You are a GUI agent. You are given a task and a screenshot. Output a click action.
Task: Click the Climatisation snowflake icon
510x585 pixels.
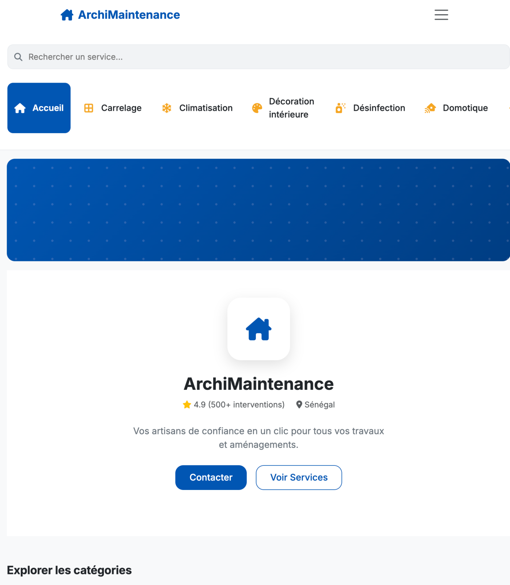167,108
